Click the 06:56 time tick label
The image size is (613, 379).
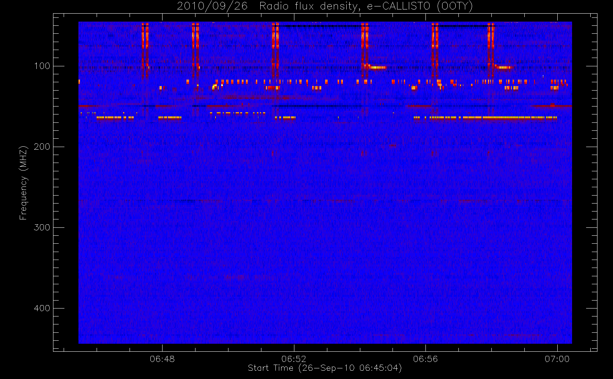[x=425, y=359]
